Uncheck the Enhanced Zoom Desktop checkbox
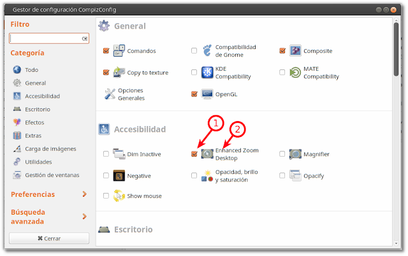 pyautogui.click(x=194, y=154)
